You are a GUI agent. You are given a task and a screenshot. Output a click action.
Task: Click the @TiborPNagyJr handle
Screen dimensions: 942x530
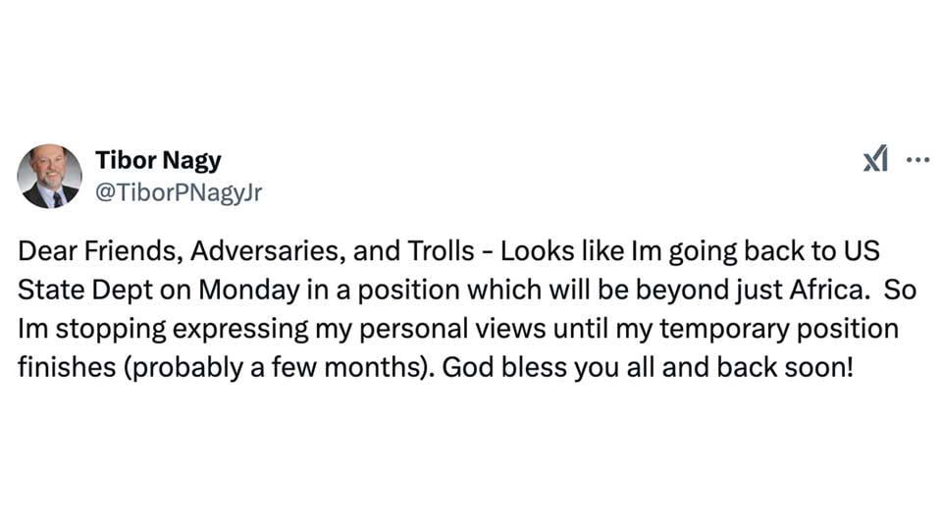[x=178, y=193]
